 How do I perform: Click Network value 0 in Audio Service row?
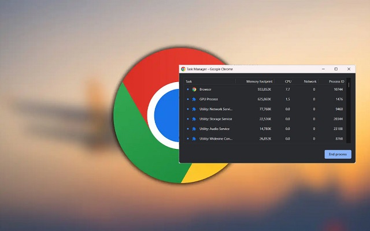coord(314,129)
